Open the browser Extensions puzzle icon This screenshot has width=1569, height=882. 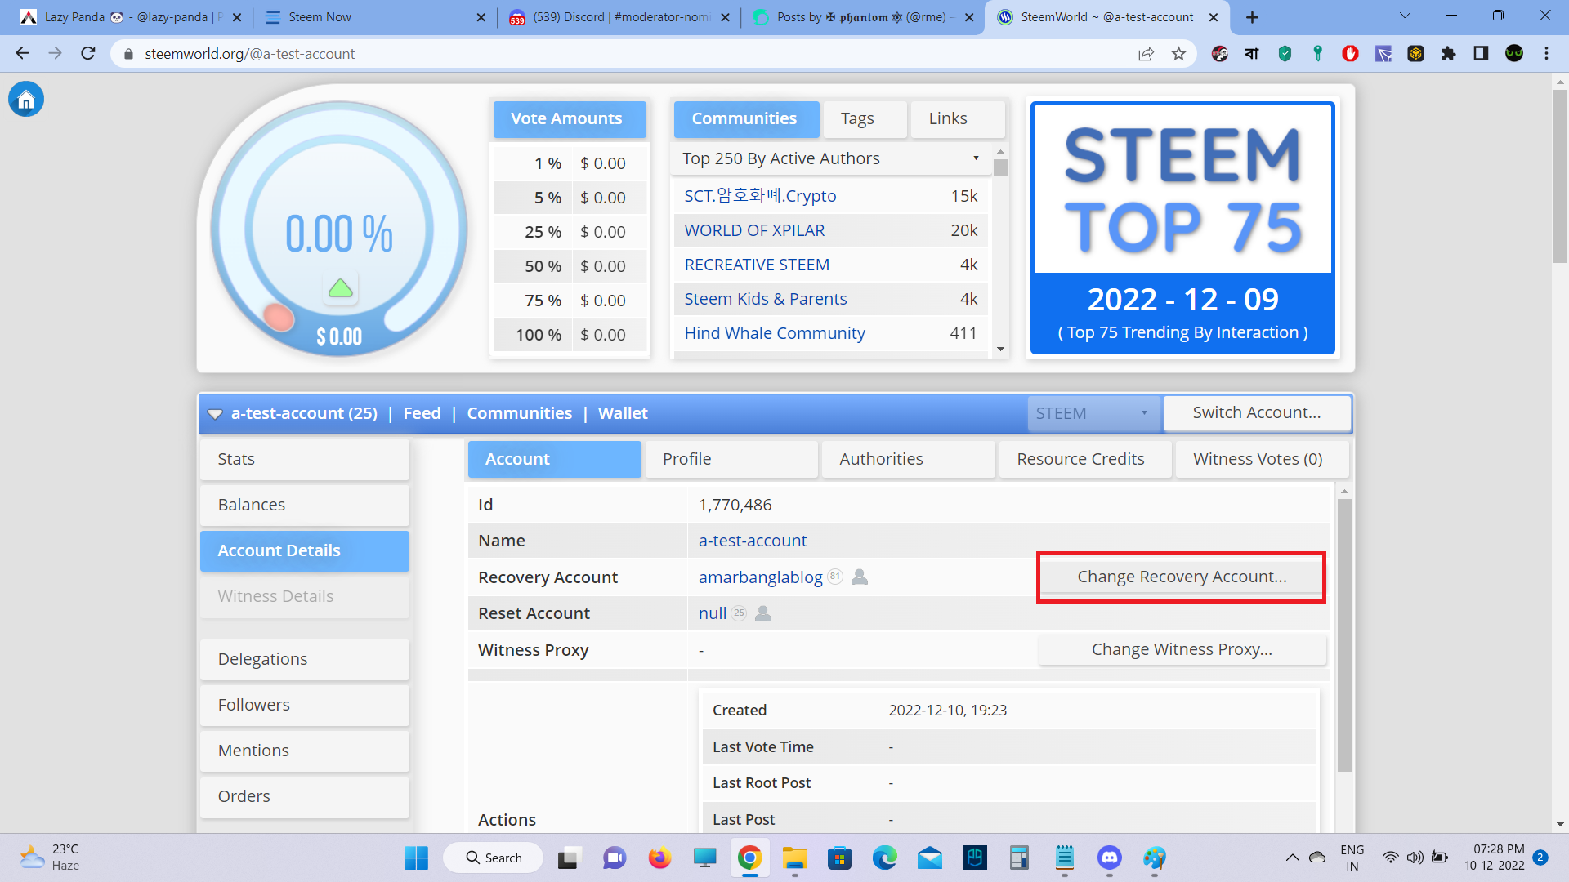click(x=1448, y=54)
